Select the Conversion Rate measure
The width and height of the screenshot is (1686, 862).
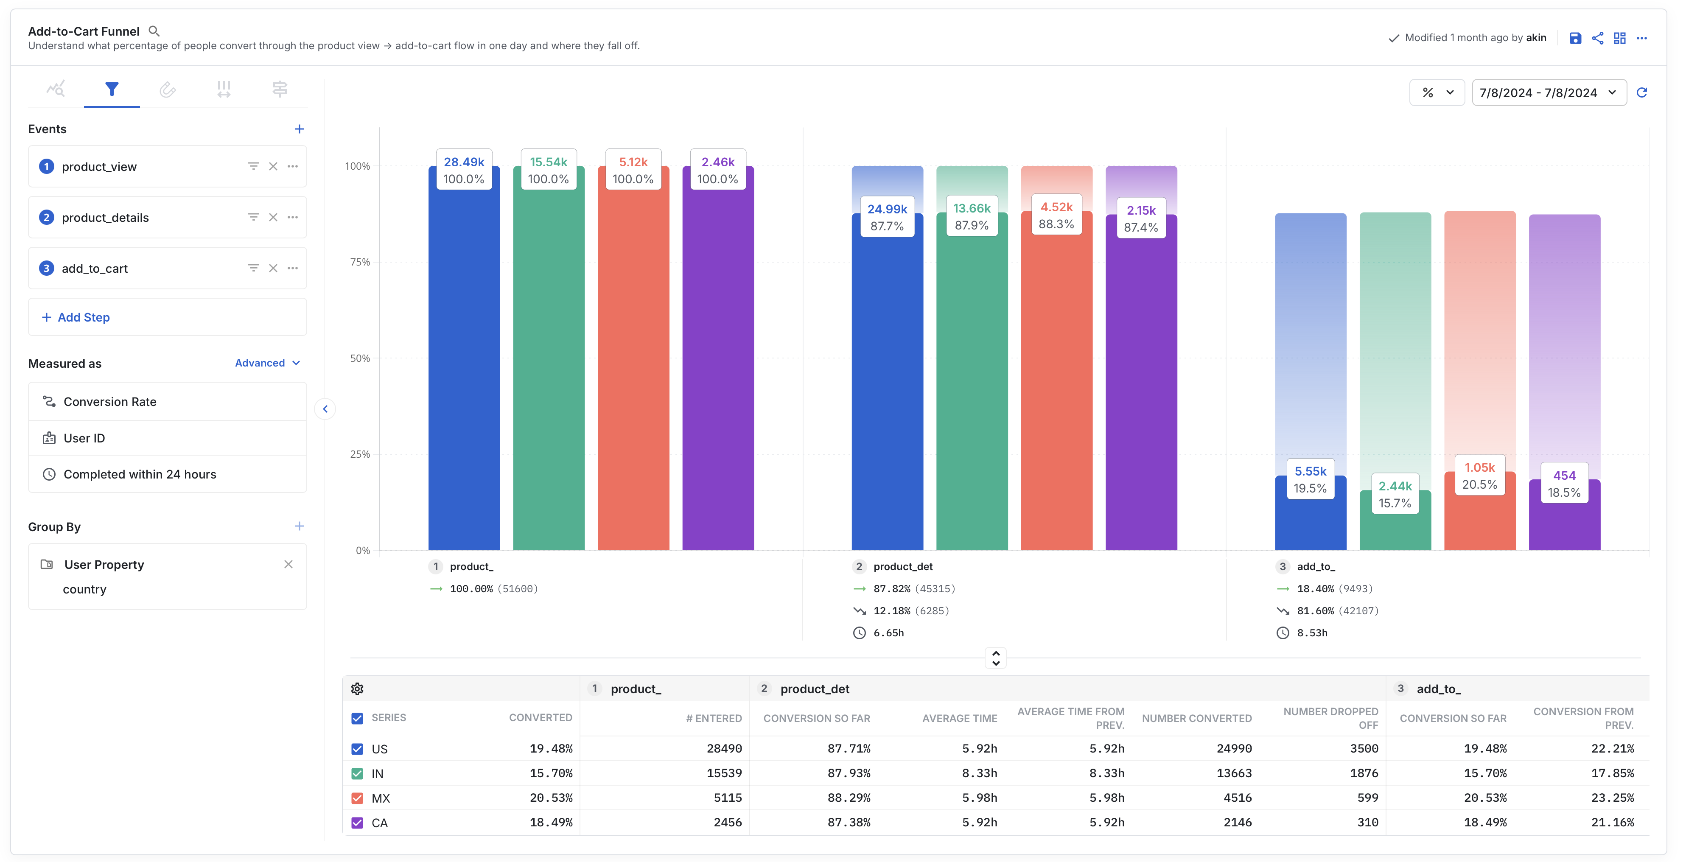(x=168, y=402)
